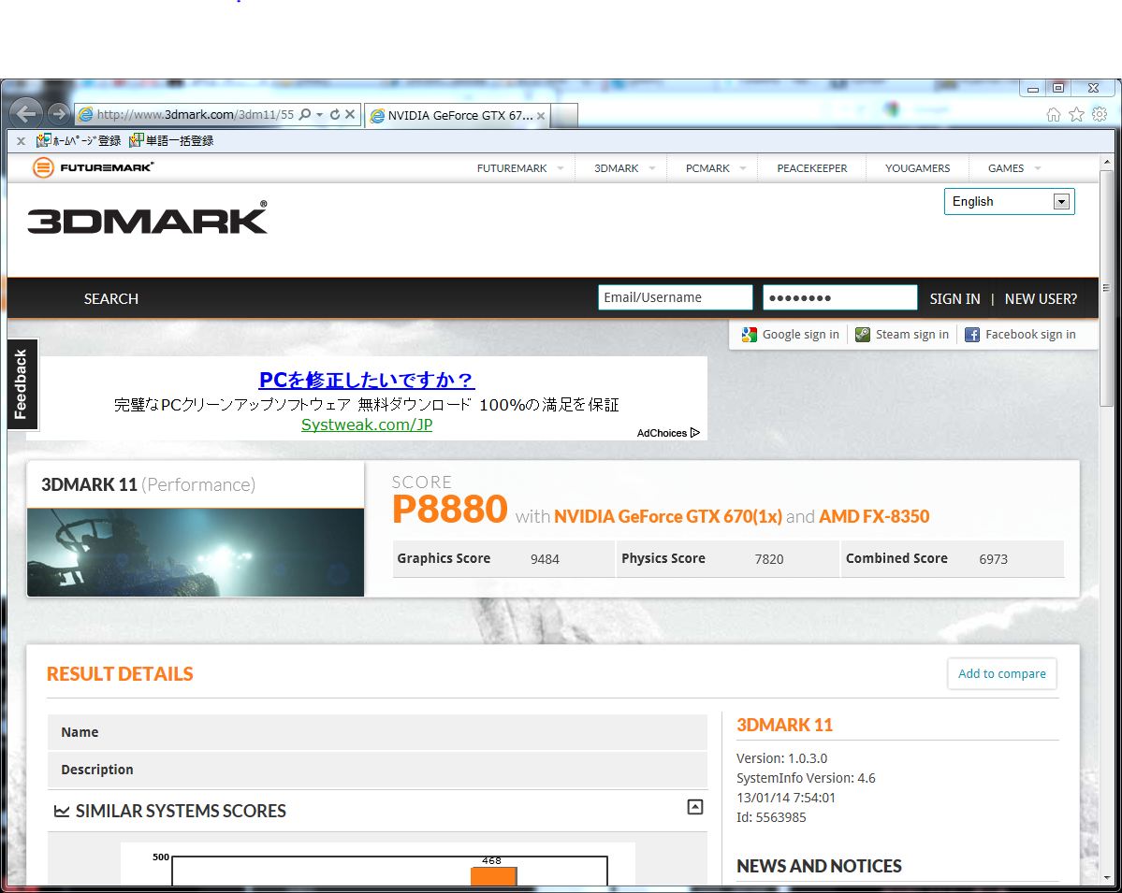Click the Google sign in icon
The image size is (1122, 893).
coord(750,335)
